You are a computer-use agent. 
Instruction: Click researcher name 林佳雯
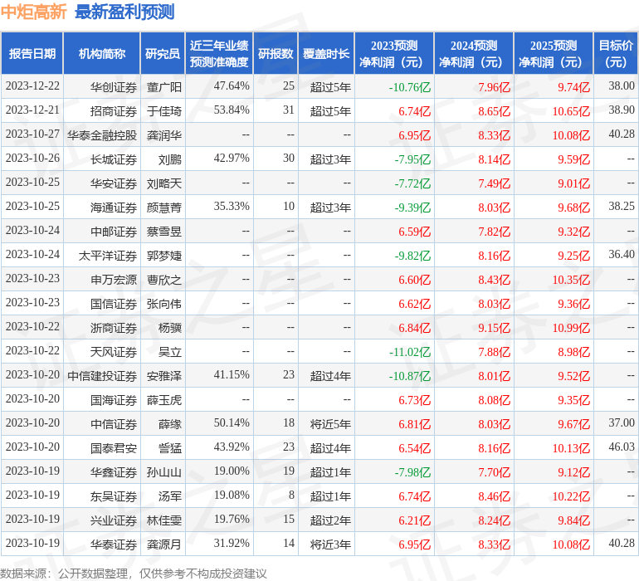(x=163, y=520)
